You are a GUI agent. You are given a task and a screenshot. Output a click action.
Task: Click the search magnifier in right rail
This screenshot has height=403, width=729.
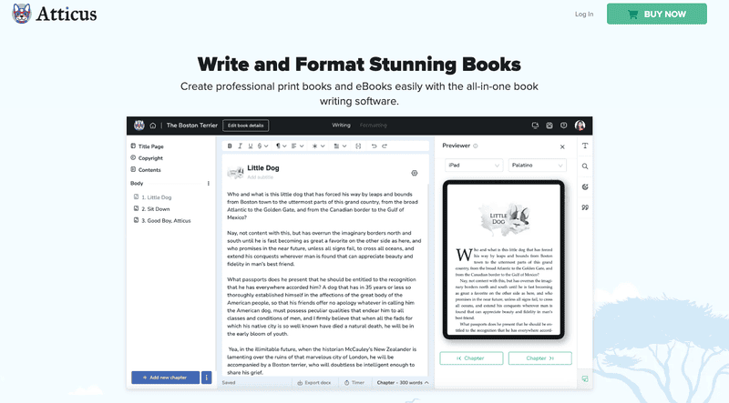pos(585,166)
